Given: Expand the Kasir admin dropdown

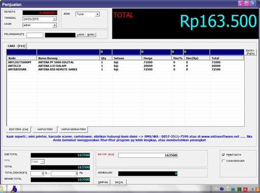Looking at the screenshot, I should [54, 25].
